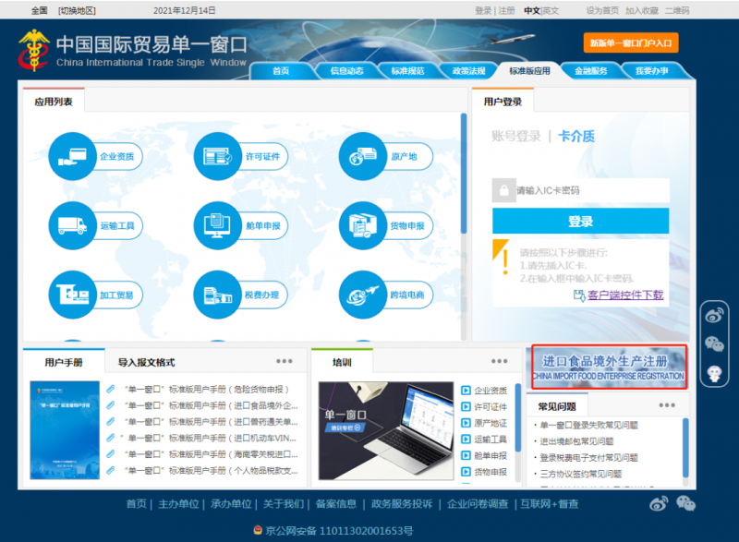Click the FAQ panel scrollbar

(x=685, y=447)
